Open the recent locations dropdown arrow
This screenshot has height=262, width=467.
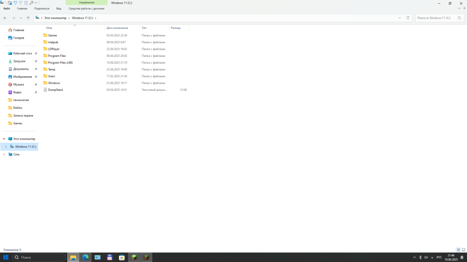point(21,18)
